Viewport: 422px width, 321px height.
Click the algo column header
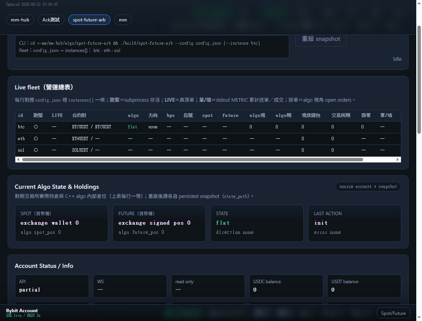(133, 115)
